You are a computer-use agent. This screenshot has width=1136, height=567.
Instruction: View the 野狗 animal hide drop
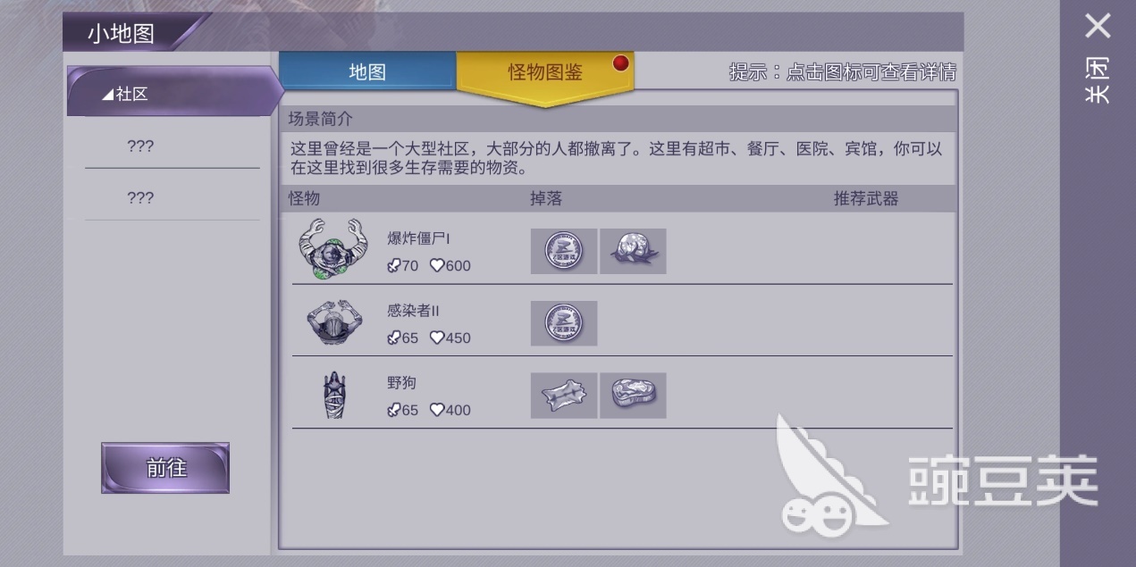pos(564,396)
